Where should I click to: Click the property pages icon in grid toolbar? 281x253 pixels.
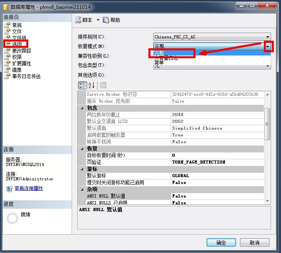103,85
